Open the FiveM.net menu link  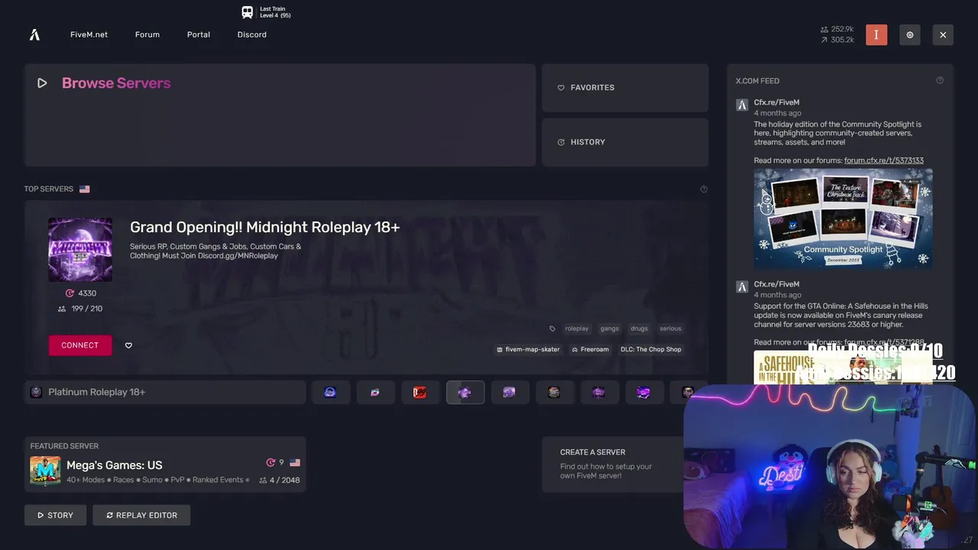click(89, 34)
